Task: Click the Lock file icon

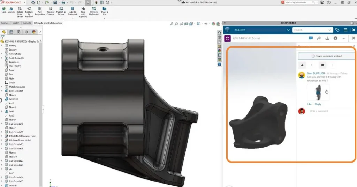Action: 4,10
